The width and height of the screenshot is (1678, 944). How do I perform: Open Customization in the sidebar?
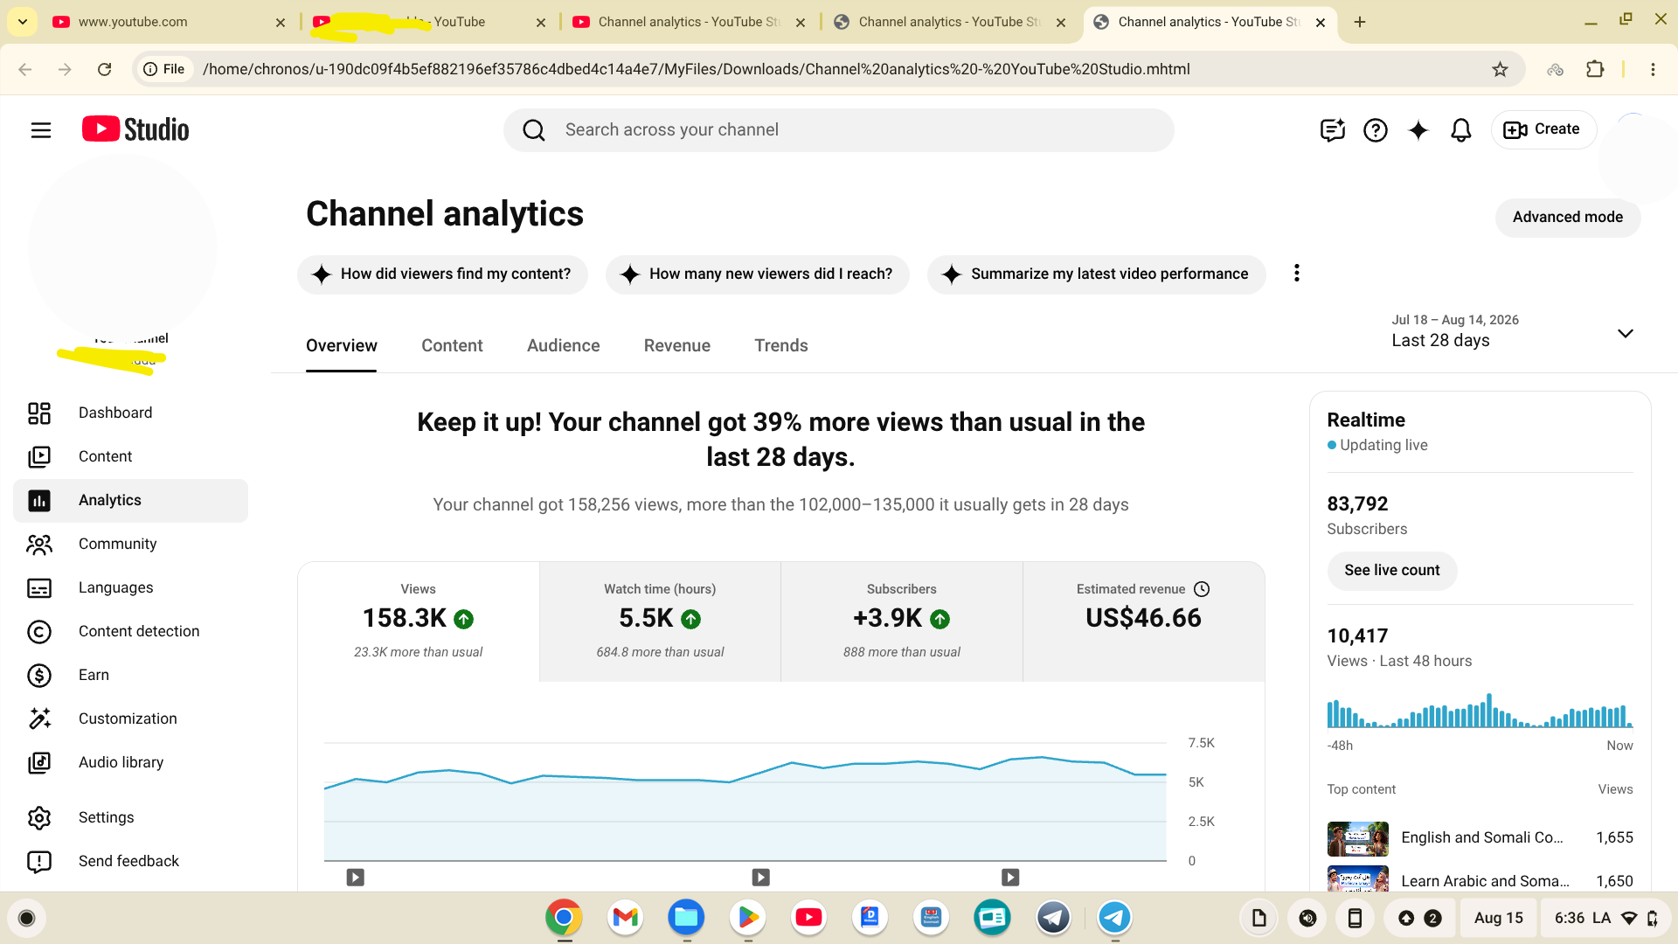click(x=131, y=718)
